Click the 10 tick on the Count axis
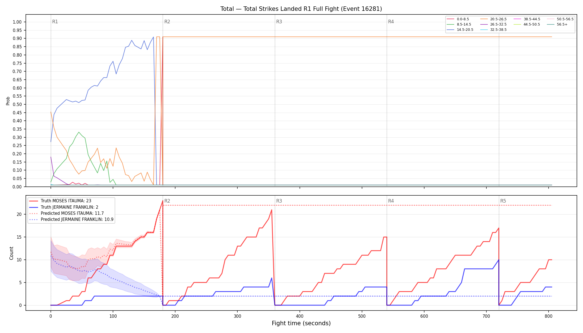 [x=19, y=260]
